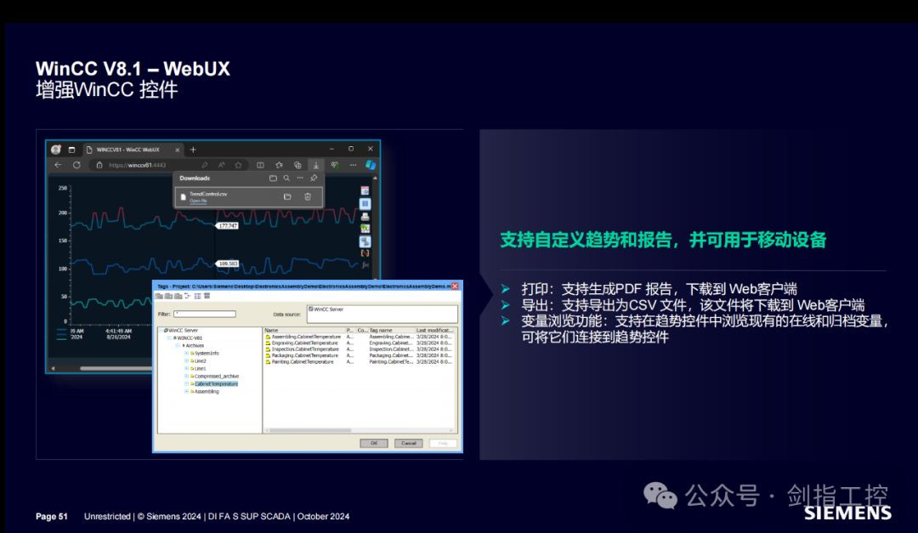The image size is (918, 533).
Task: Click the Downloads icon on the browser toolbar
Action: point(316,165)
